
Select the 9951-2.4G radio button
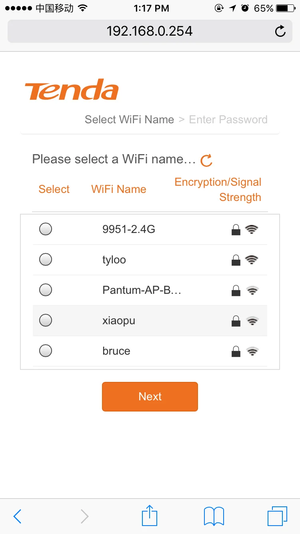(46, 229)
